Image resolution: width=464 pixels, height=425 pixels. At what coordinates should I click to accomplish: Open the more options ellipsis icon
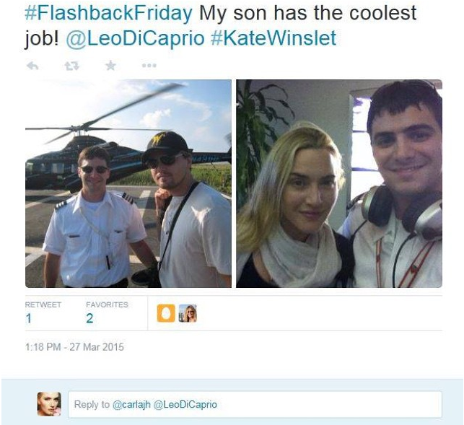click(149, 66)
